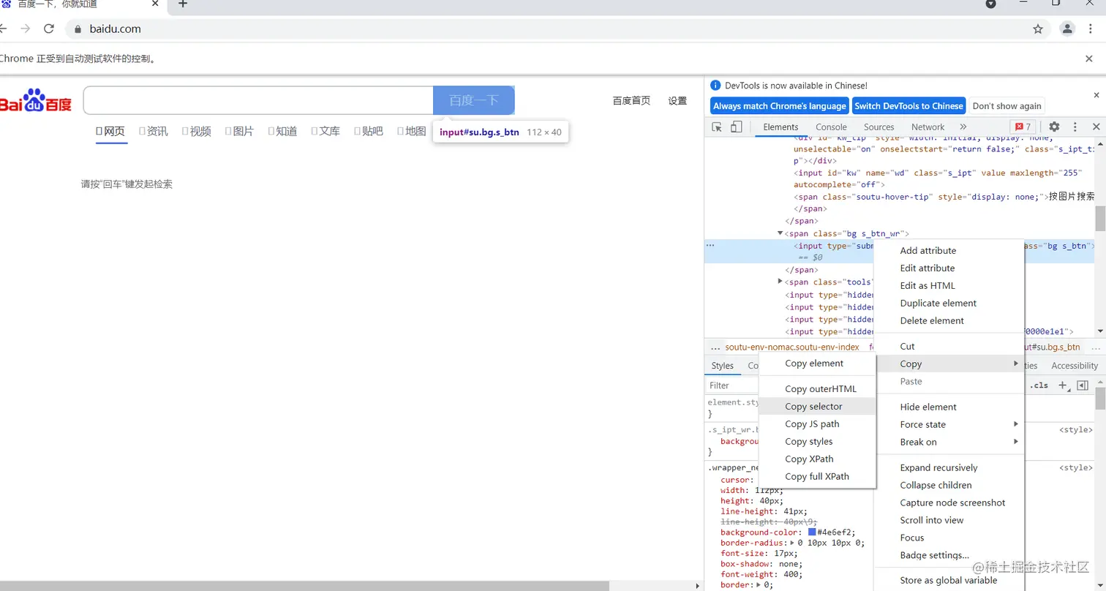Screen dimensions: 1106x591
Task: Open DevTools settings gear
Action: [1054, 127]
